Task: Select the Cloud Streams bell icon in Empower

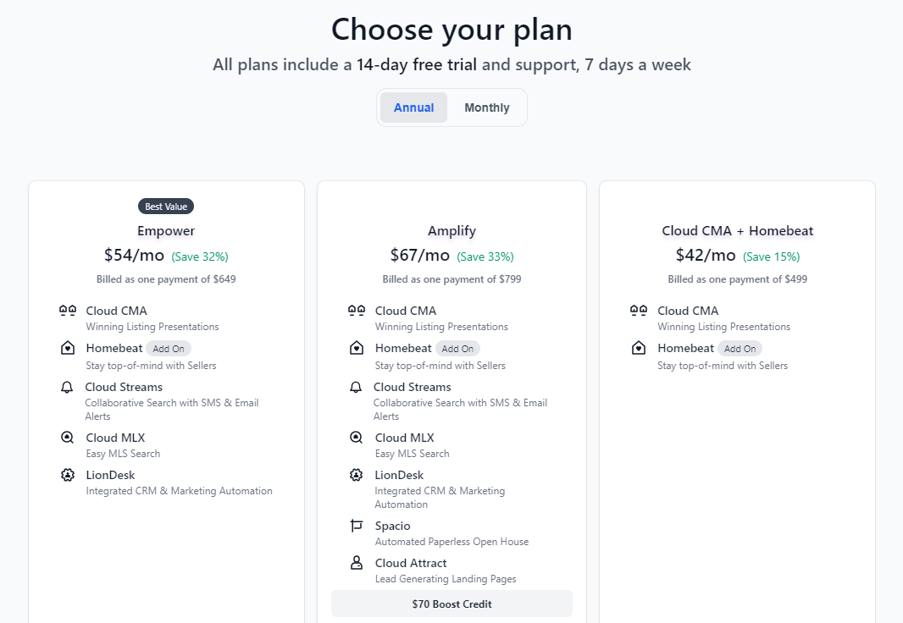Action: (68, 388)
